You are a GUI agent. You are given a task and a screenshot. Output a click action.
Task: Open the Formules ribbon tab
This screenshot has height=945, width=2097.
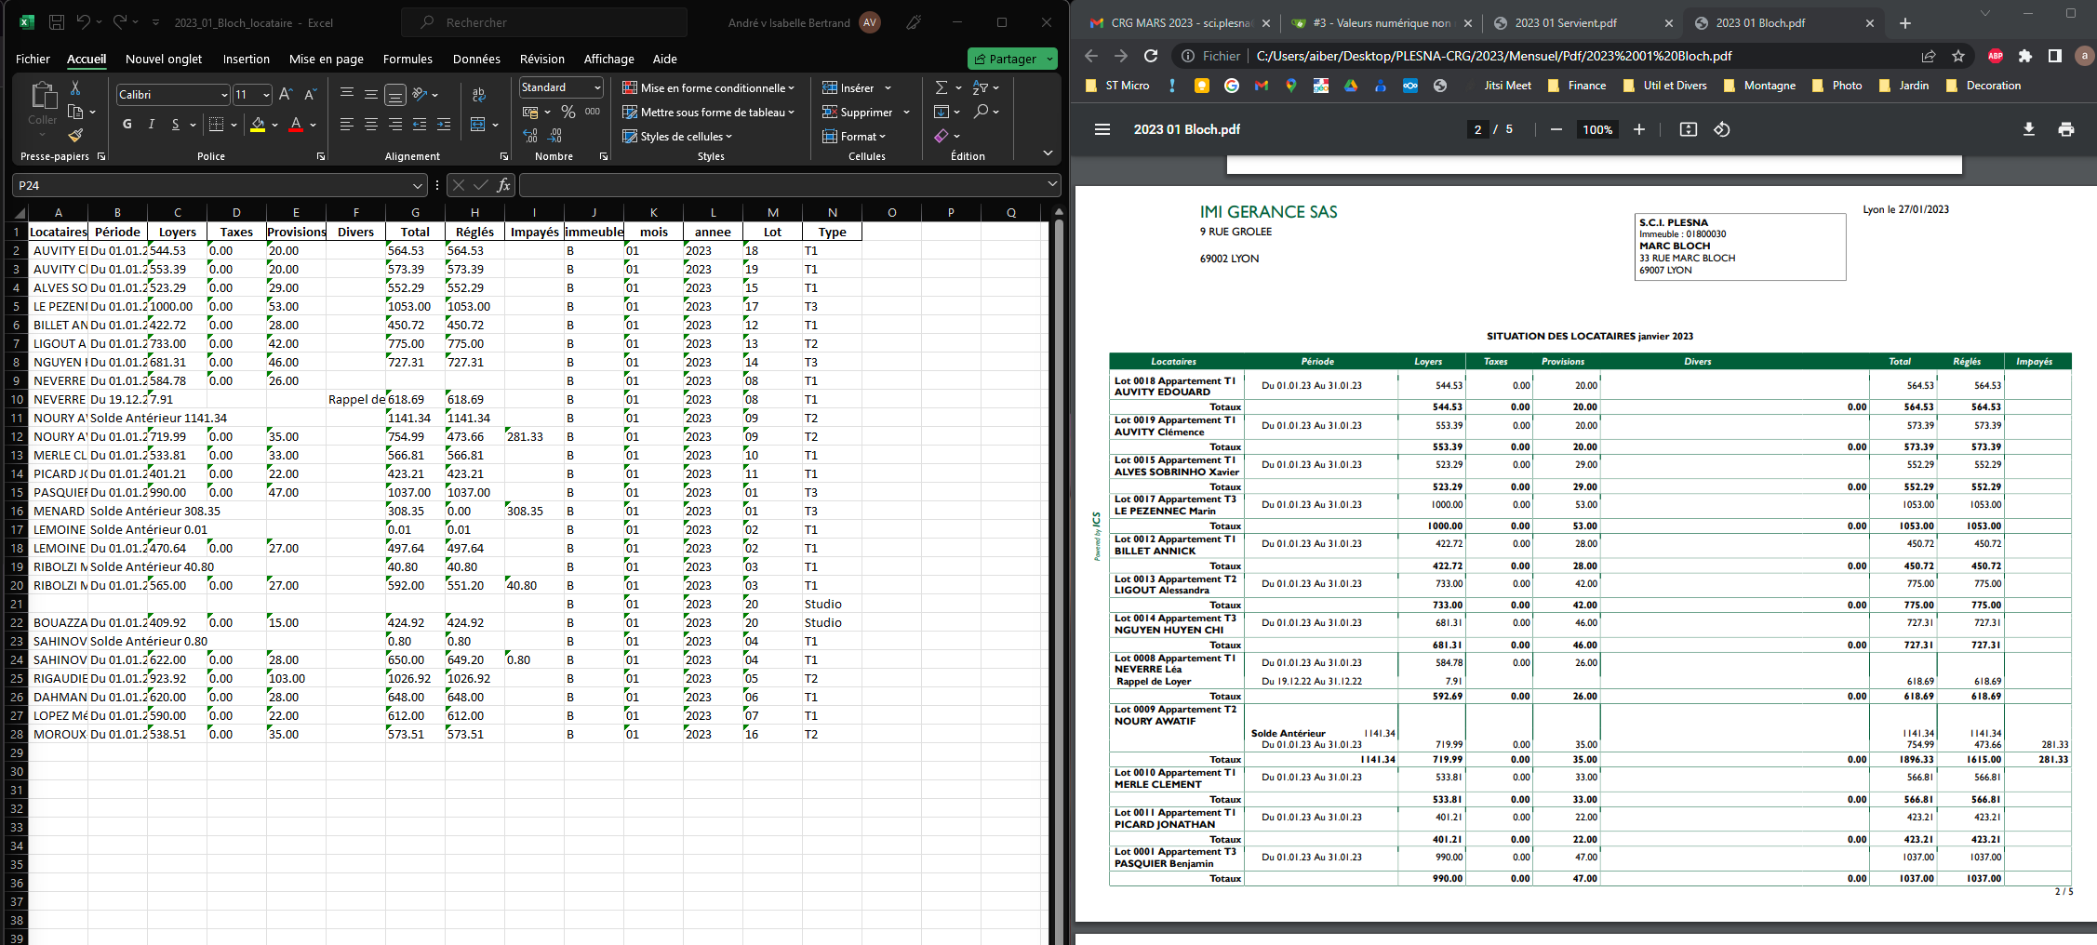[x=407, y=59]
